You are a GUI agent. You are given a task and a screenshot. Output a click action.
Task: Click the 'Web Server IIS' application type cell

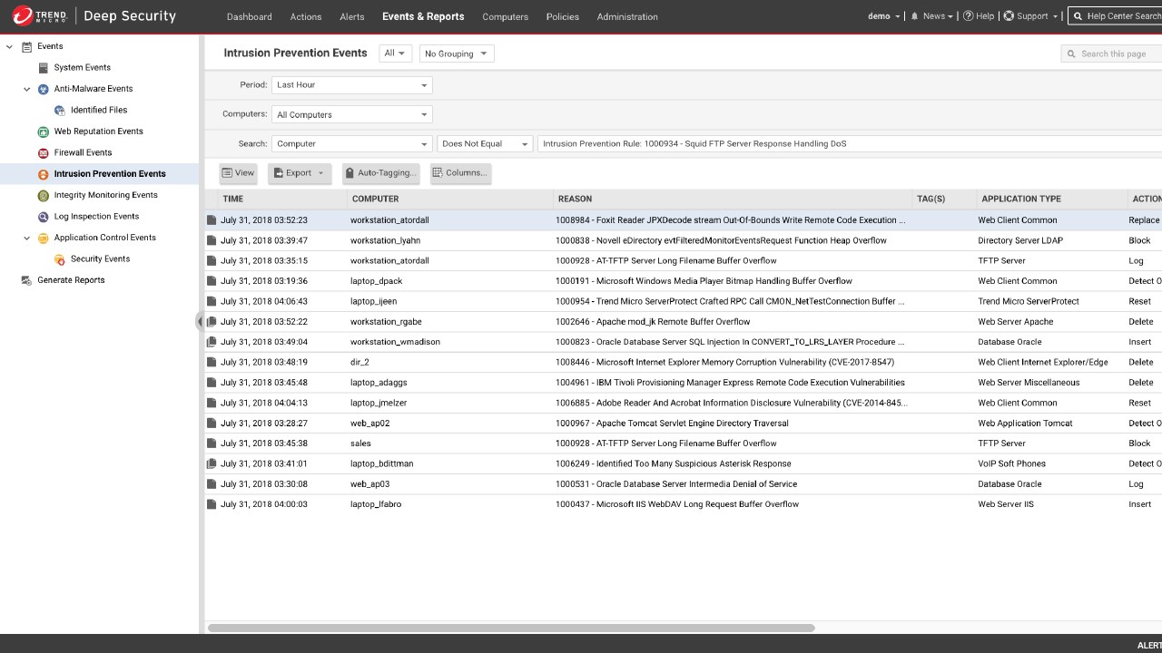point(1006,504)
